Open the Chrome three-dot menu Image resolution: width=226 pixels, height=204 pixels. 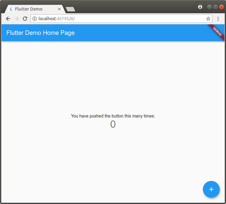tap(218, 19)
